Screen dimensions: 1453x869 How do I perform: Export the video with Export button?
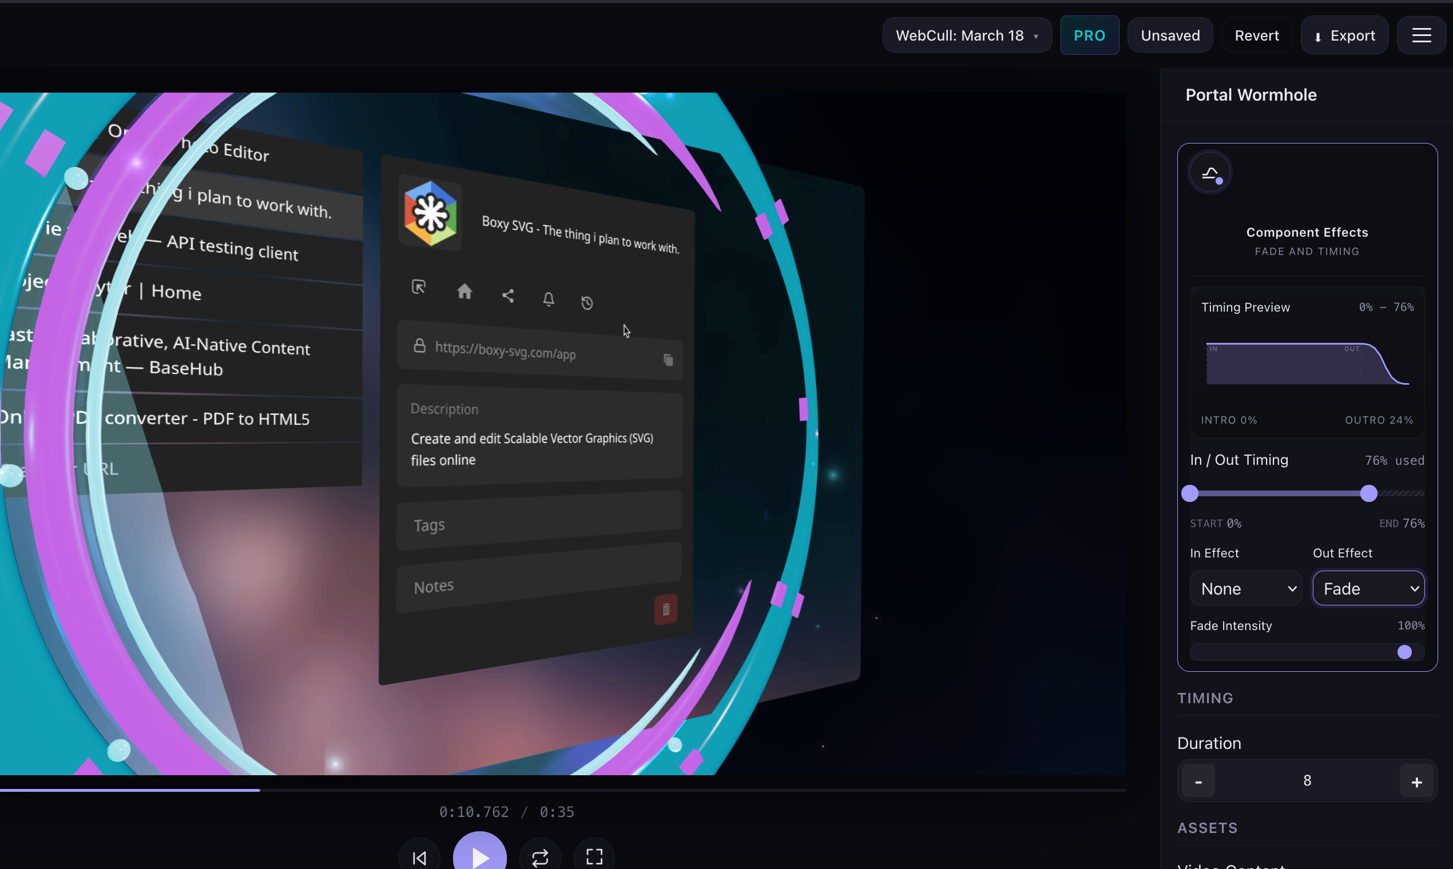pyautogui.click(x=1344, y=35)
